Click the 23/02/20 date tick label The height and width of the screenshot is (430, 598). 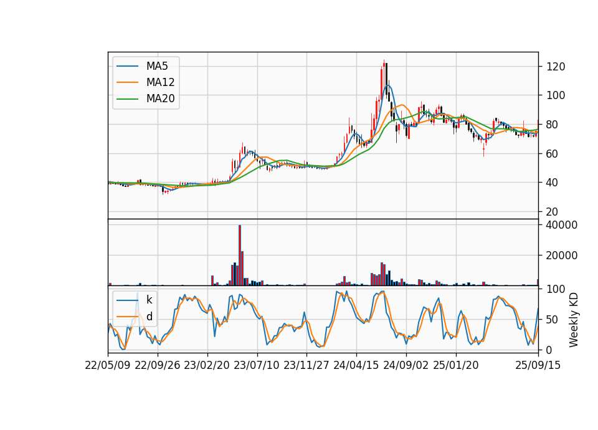[x=207, y=365]
